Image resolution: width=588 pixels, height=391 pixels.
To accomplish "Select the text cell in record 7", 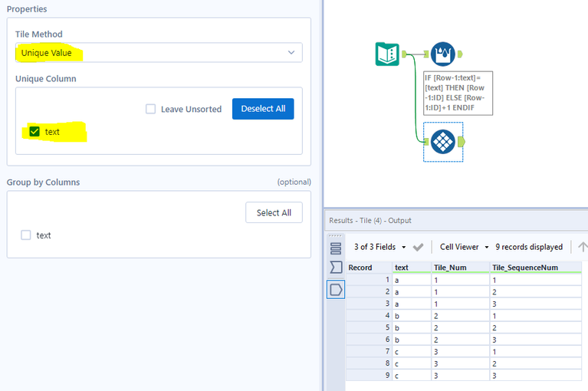I will [412, 352].
